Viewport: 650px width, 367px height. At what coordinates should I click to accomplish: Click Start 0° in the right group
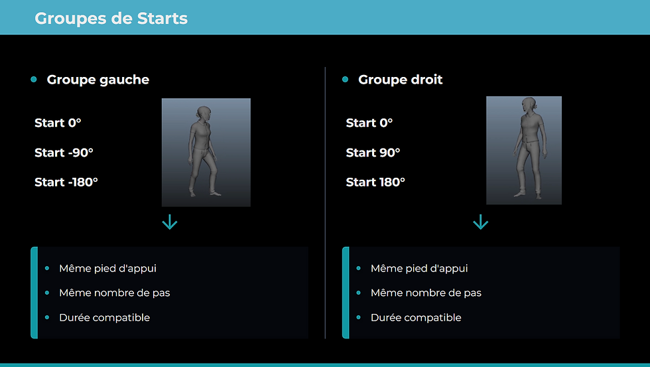point(369,123)
